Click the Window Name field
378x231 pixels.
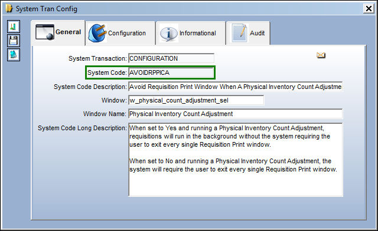(x=235, y=114)
